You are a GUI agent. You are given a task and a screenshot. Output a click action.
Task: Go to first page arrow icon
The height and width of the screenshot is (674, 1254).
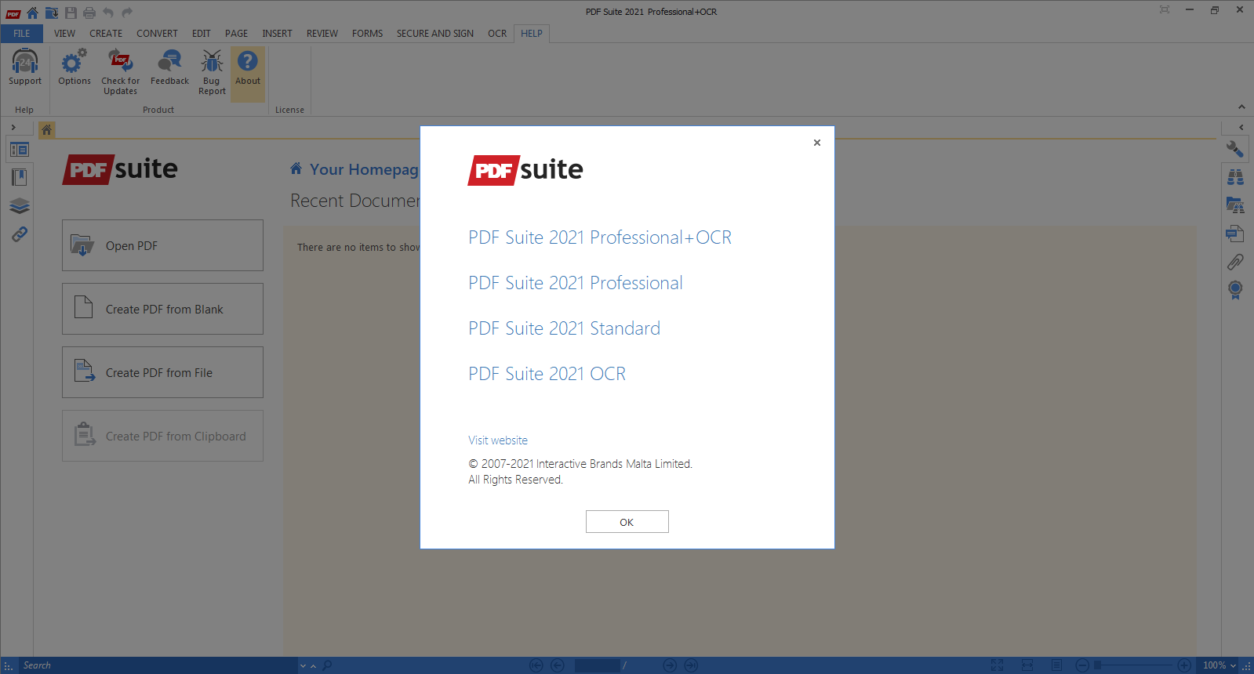pyautogui.click(x=536, y=665)
